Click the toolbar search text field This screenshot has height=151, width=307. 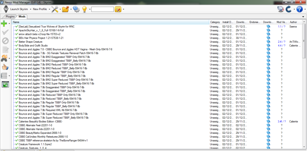click(102, 9)
